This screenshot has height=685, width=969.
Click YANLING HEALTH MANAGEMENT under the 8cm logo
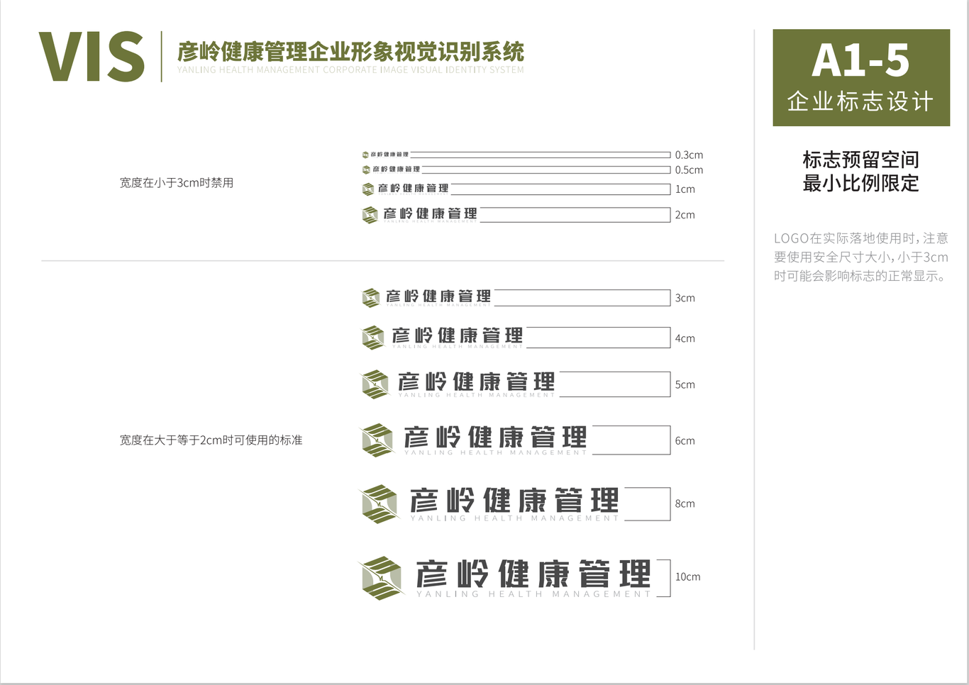click(514, 518)
